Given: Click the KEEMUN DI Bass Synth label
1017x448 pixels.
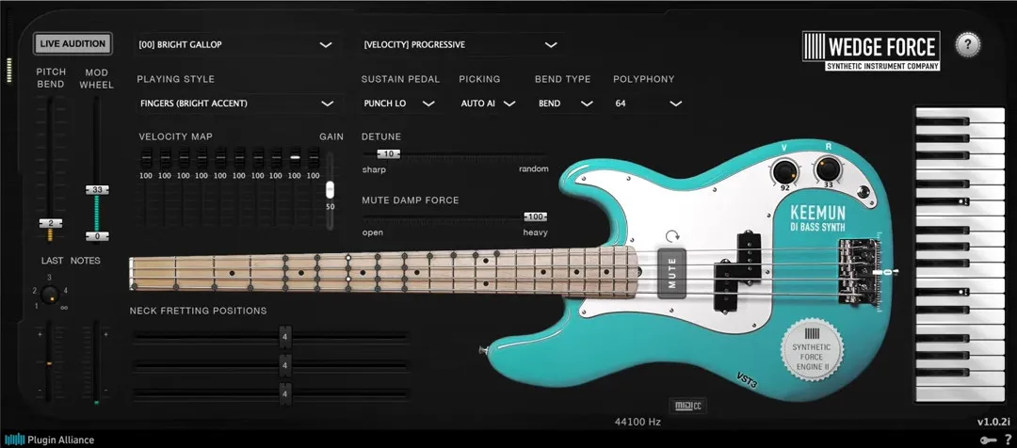Looking at the screenshot, I should tap(817, 218).
